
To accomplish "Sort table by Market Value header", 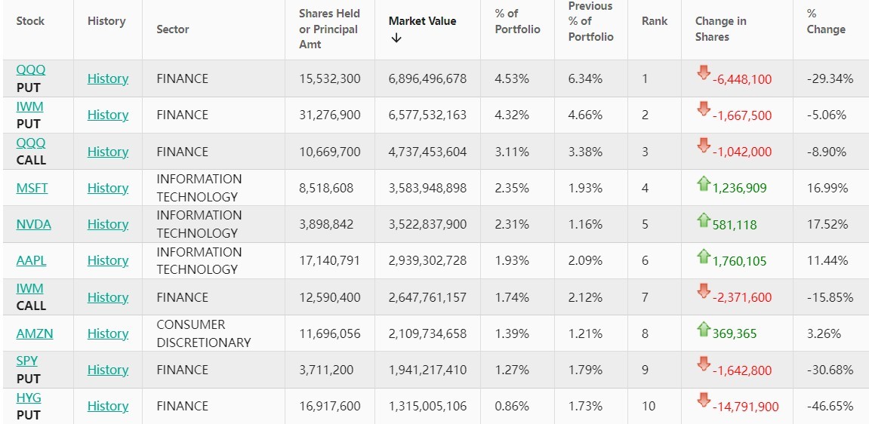I will point(422,21).
